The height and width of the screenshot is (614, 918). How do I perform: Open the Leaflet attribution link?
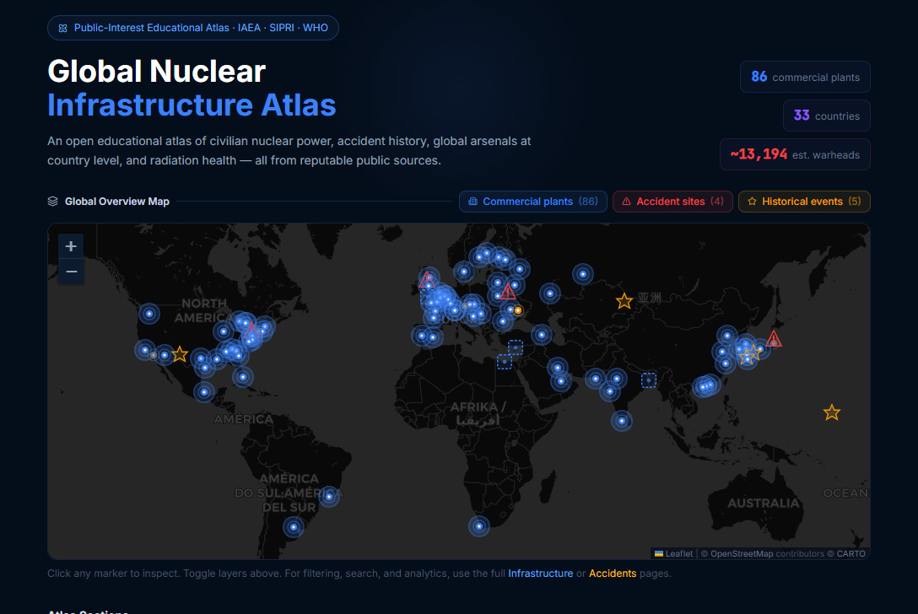pyautogui.click(x=679, y=553)
